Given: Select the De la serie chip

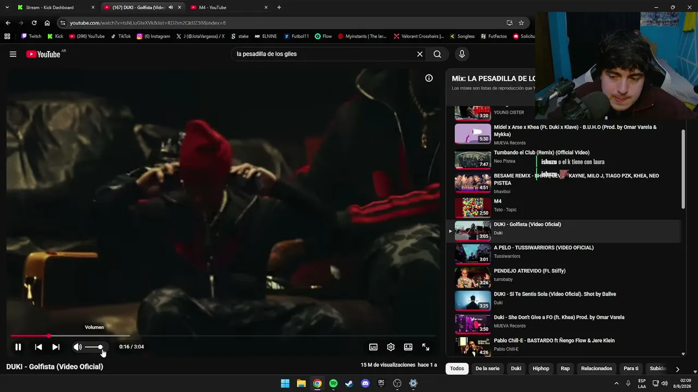Looking at the screenshot, I should (x=488, y=369).
